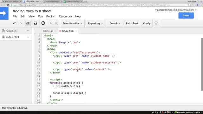Toggle the indent formatting toolbar icon
Image resolution: width=203 pixels, height=114 pixels.
28,23
